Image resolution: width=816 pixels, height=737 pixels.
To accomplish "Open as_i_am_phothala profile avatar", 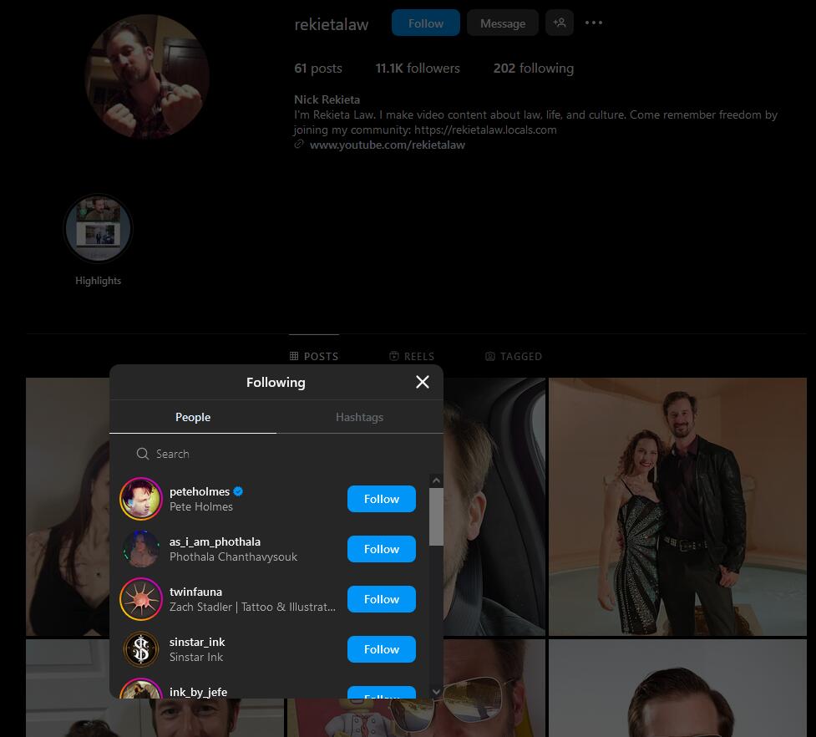I will (x=141, y=549).
